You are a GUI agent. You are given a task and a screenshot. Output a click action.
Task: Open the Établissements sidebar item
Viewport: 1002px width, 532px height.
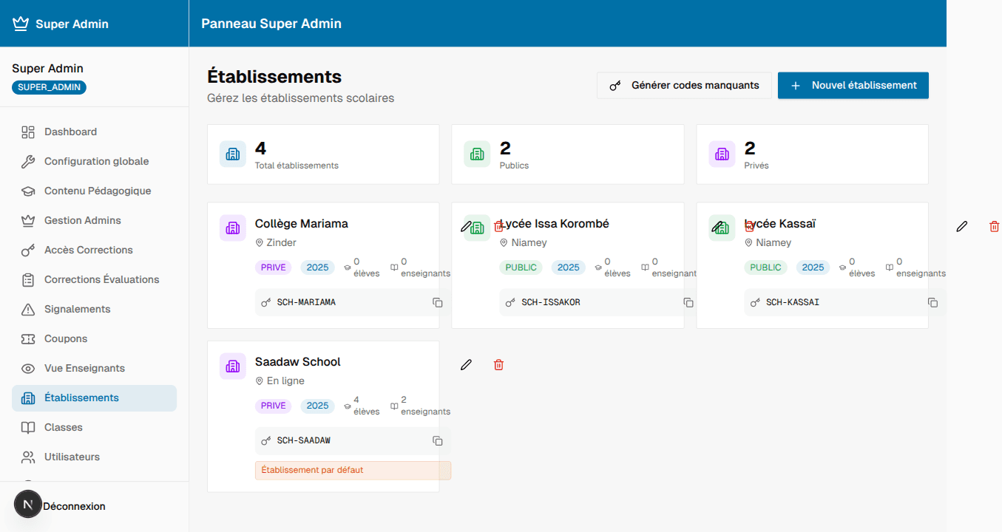[94, 398]
